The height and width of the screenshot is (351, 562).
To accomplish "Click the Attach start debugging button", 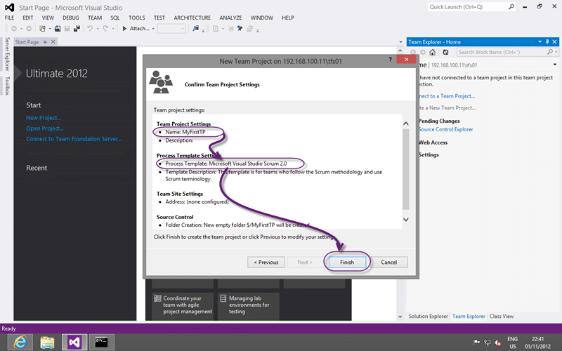I will click(136, 29).
